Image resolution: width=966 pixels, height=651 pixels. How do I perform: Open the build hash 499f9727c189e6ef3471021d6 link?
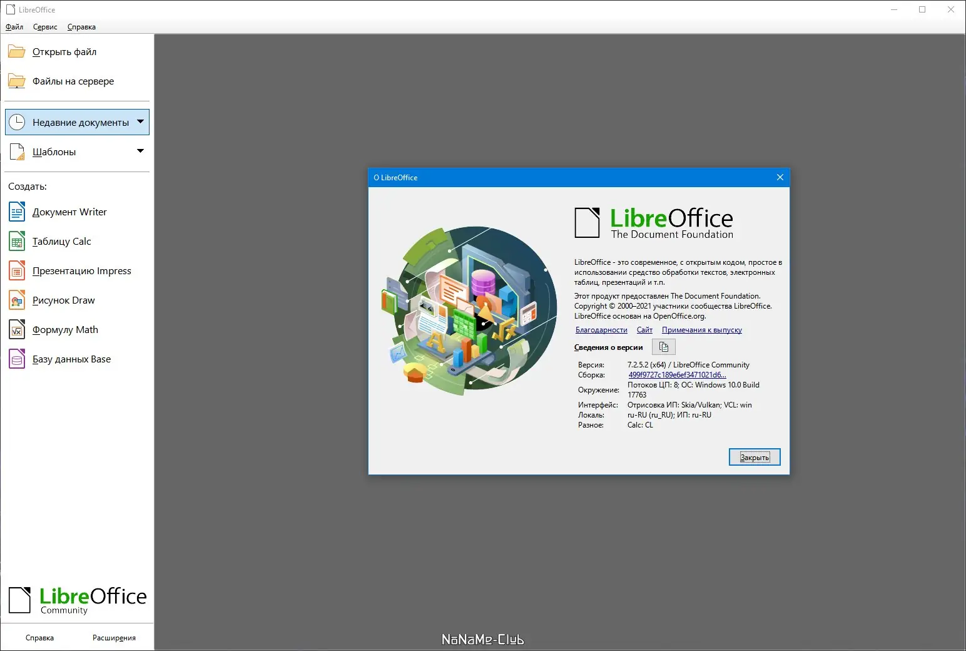[677, 375]
